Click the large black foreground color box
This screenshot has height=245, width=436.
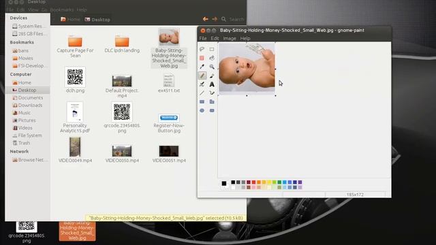(x=224, y=183)
